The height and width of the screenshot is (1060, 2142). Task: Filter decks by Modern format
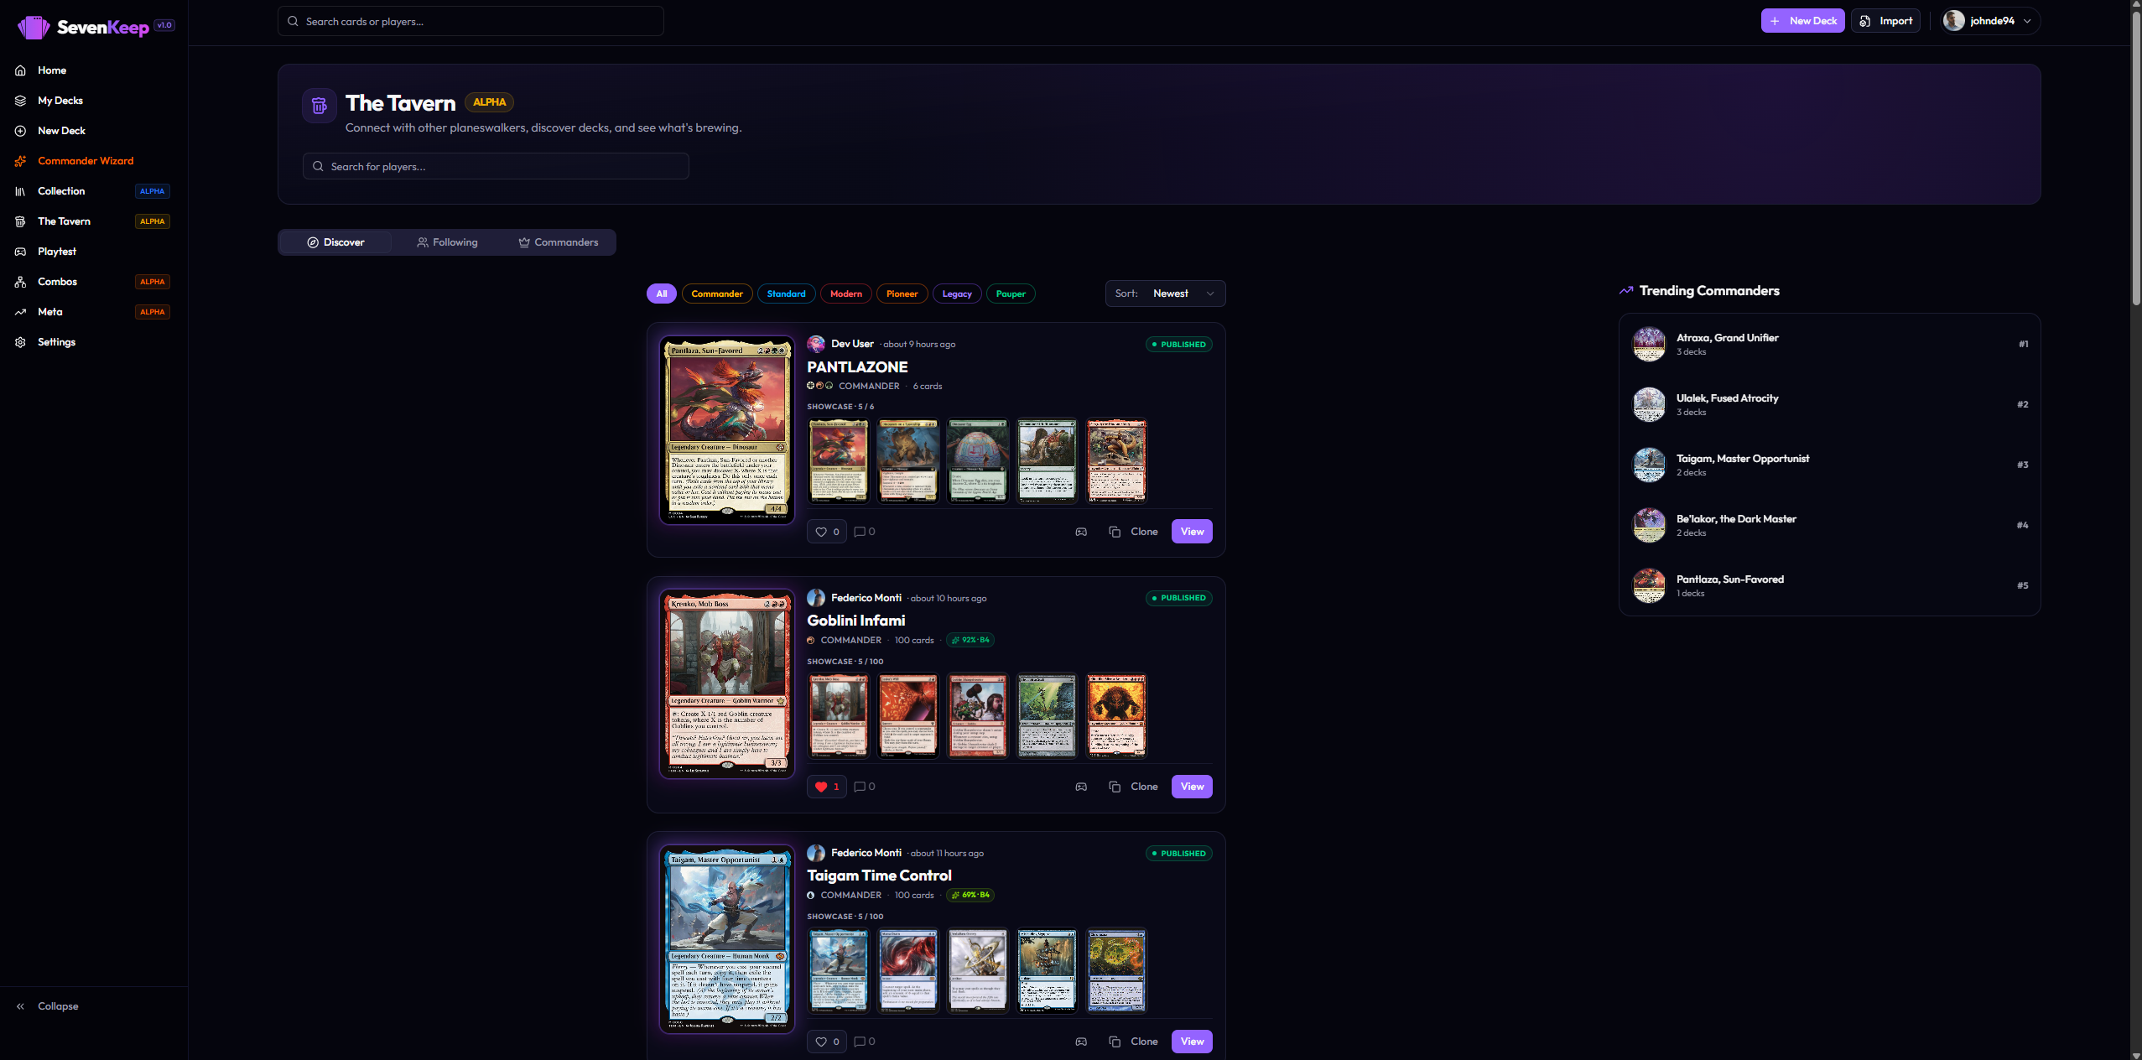point(846,294)
